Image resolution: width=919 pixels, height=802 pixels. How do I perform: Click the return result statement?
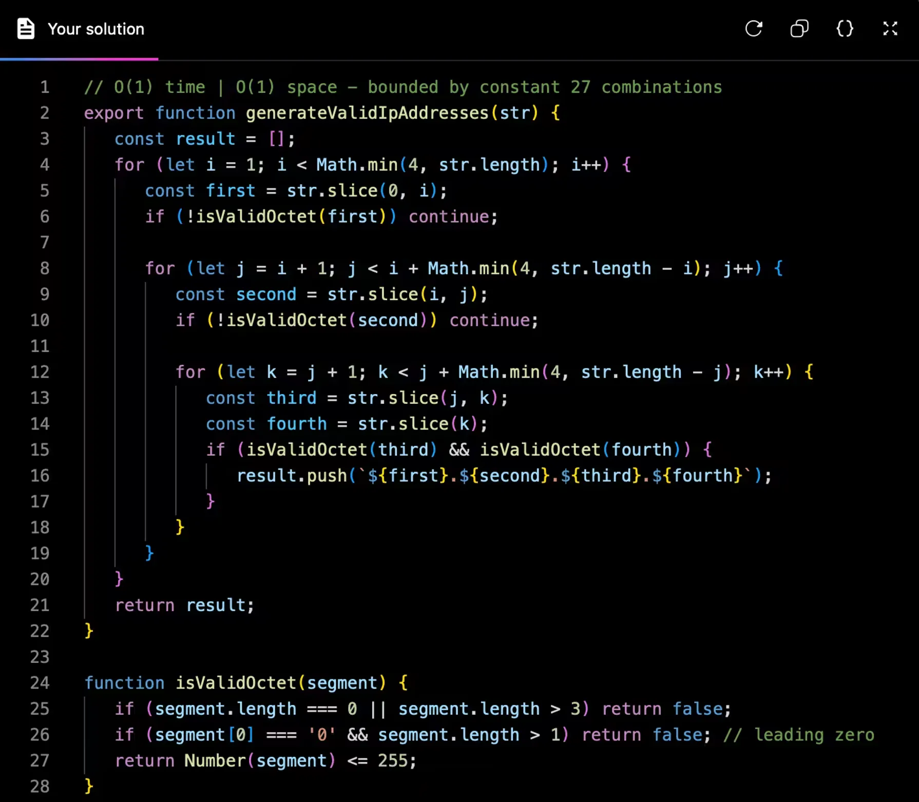click(x=184, y=605)
